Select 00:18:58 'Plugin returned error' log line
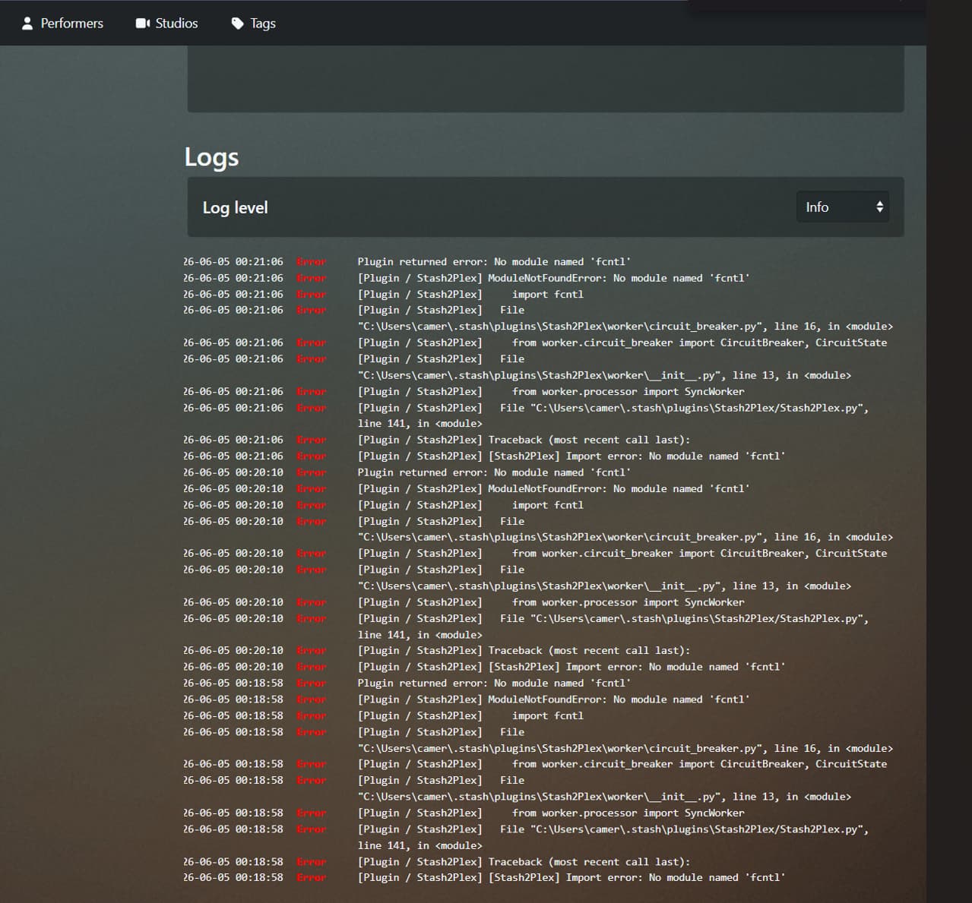The width and height of the screenshot is (972, 903). (x=494, y=684)
